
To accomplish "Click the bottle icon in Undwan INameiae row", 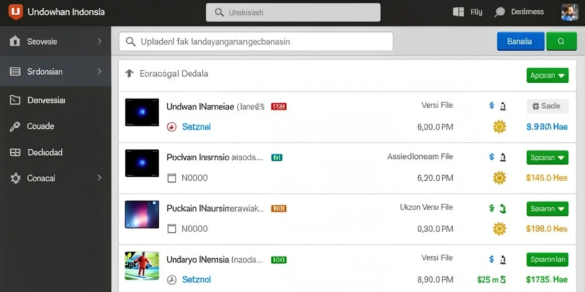I will (503, 106).
